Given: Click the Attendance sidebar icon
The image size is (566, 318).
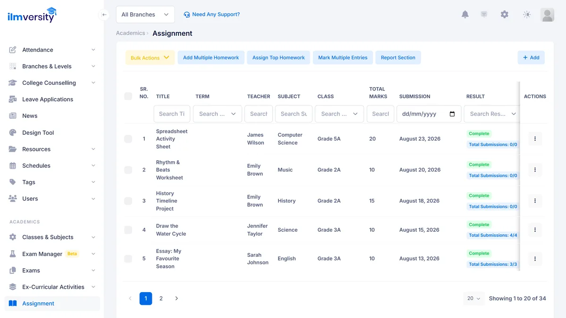Looking at the screenshot, I should pyautogui.click(x=13, y=50).
